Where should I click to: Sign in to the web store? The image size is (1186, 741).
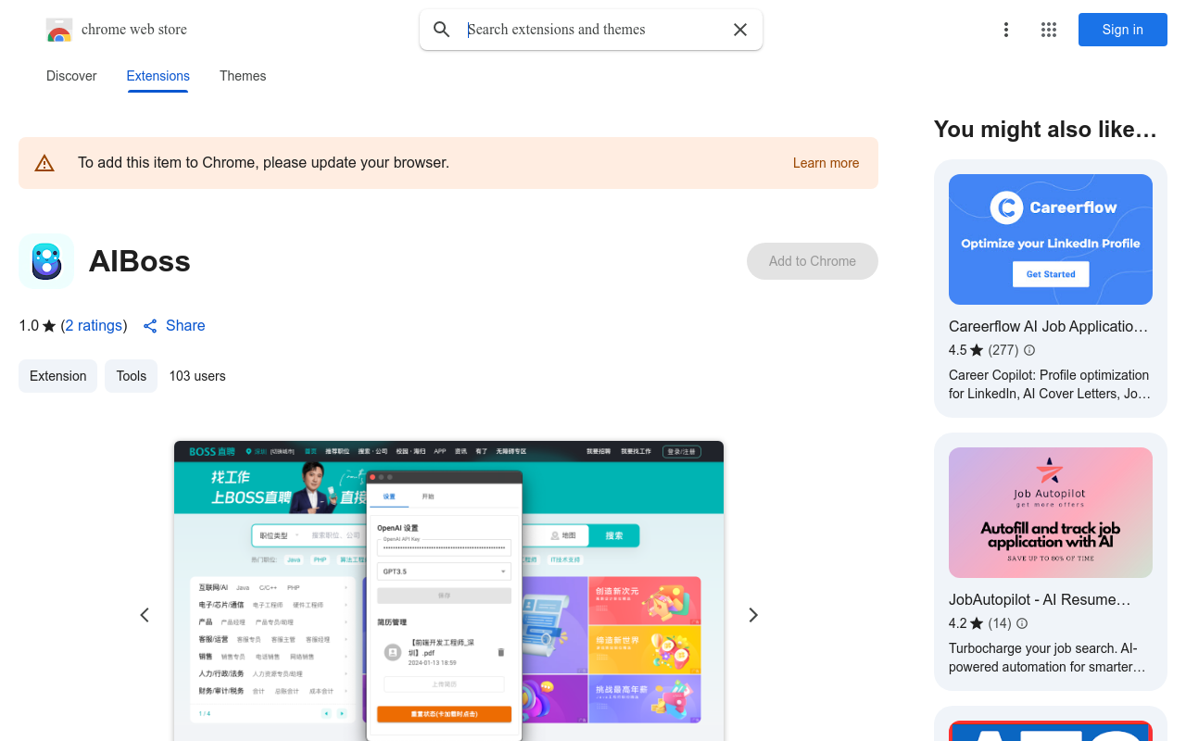(x=1123, y=30)
